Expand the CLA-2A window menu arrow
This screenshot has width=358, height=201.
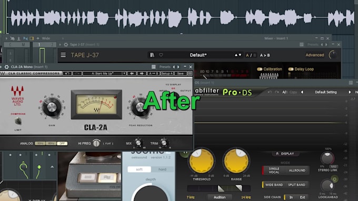pos(1,67)
